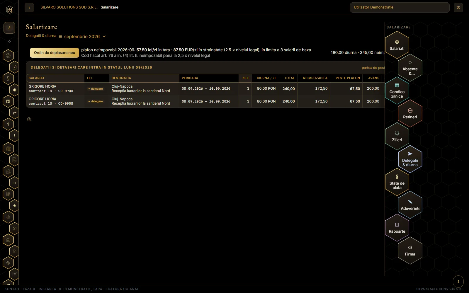Open the Firma settings hexagon tile
The width and height of the screenshot is (469, 293).
(410, 251)
